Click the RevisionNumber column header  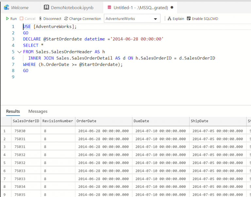[58, 121]
